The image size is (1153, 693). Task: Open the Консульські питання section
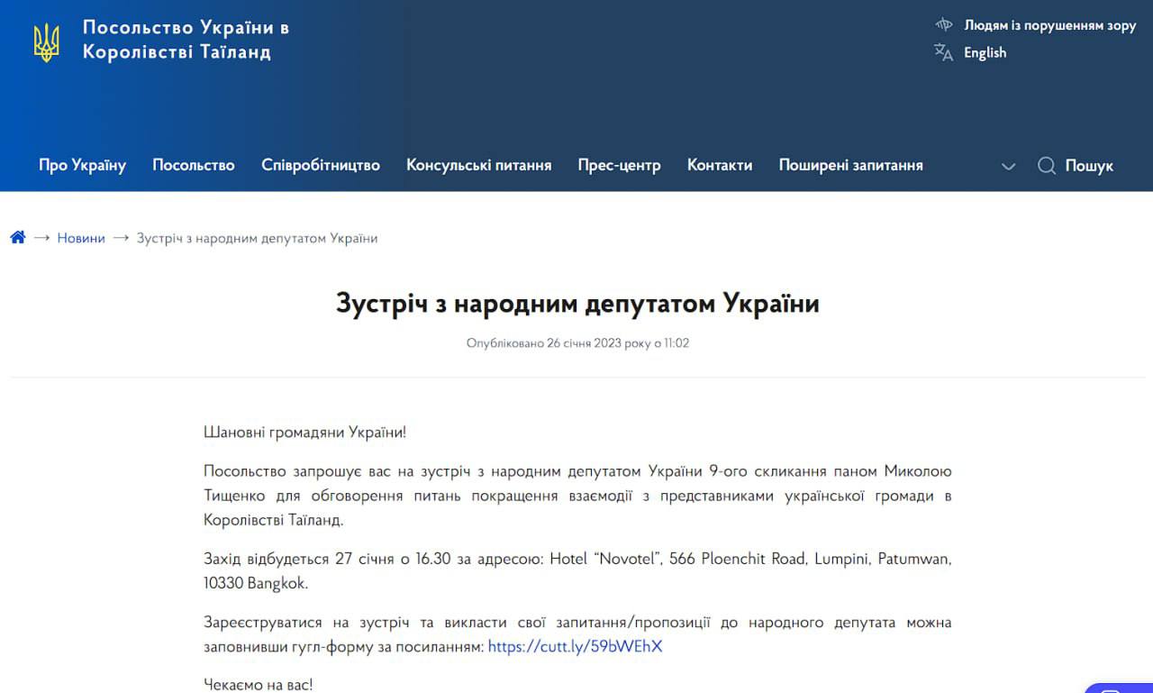pos(478,165)
